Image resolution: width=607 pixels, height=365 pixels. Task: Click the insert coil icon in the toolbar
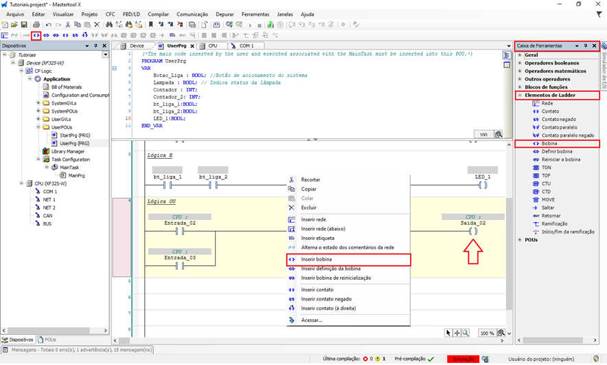pos(36,34)
